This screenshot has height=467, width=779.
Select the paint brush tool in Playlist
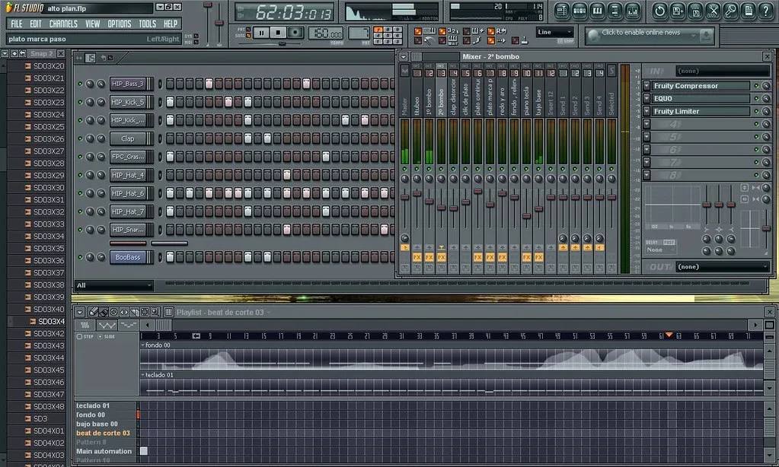point(104,312)
